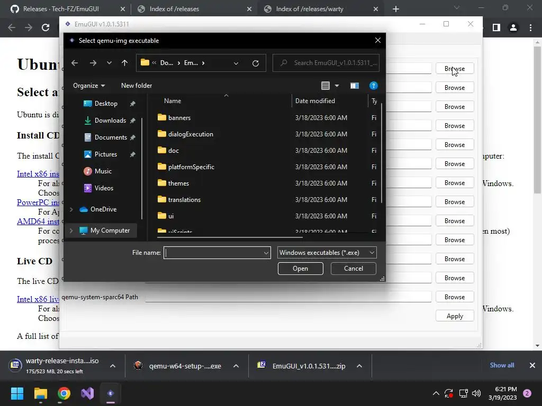This screenshot has height=406, width=542.
Task: Select the doc folder
Action: click(174, 151)
